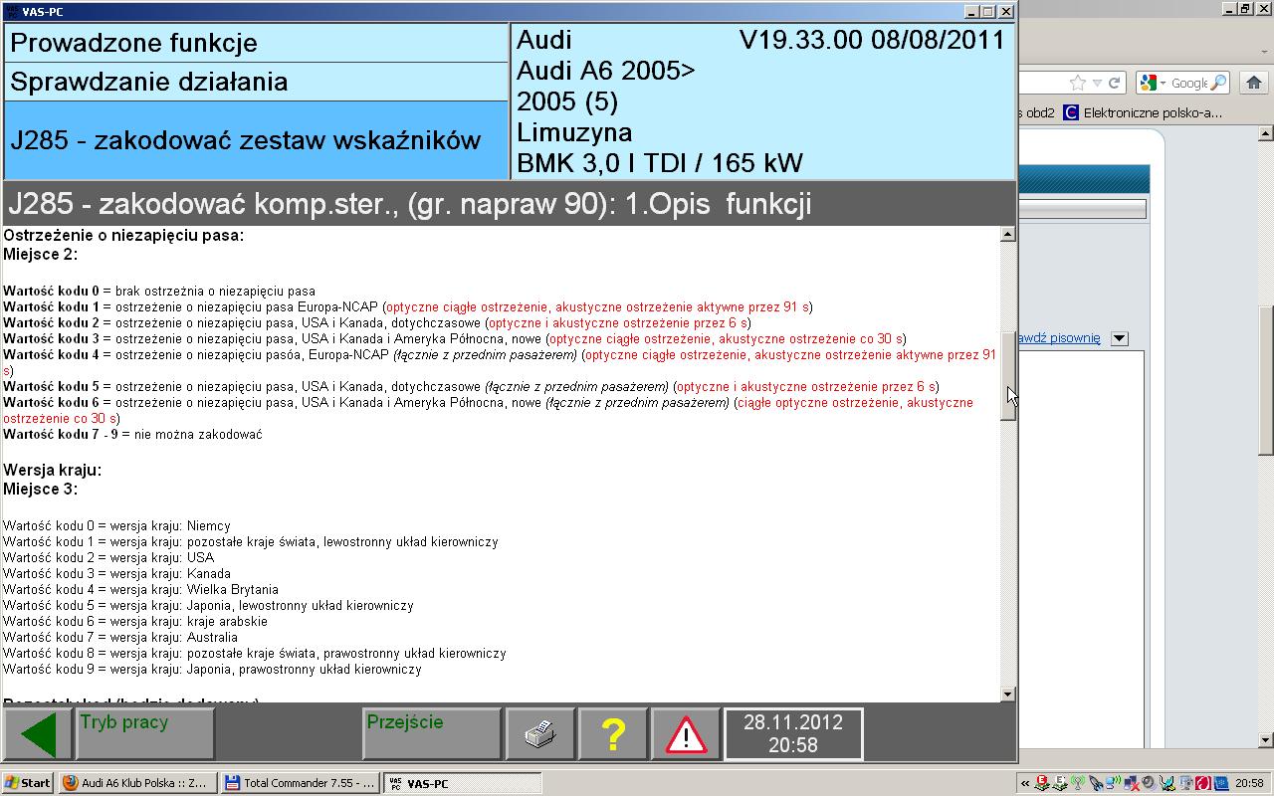This screenshot has width=1274, height=796.
Task: Click the text wersja kraju: Australia
Action: coord(173,637)
